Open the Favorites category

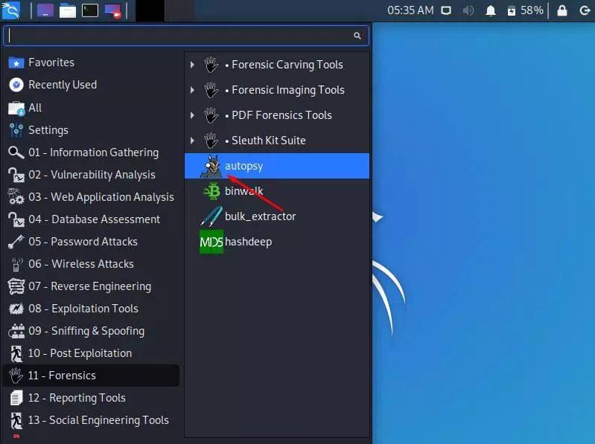(x=51, y=62)
